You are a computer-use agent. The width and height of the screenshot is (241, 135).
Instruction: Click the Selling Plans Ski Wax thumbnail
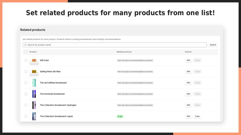pos(34,71)
